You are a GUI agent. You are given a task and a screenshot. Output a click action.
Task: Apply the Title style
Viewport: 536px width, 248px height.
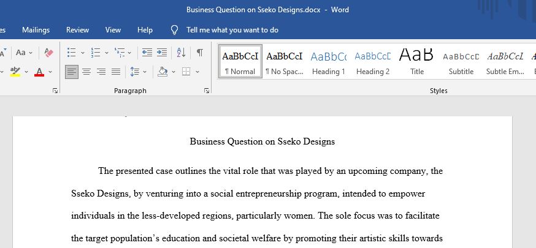416,61
